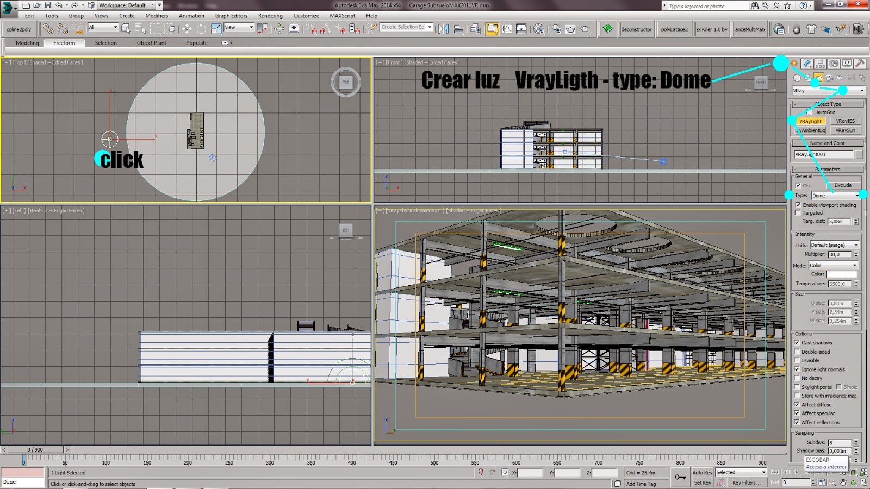This screenshot has width=870, height=489.
Task: Uncheck the Cast shadows option
Action: [797, 343]
